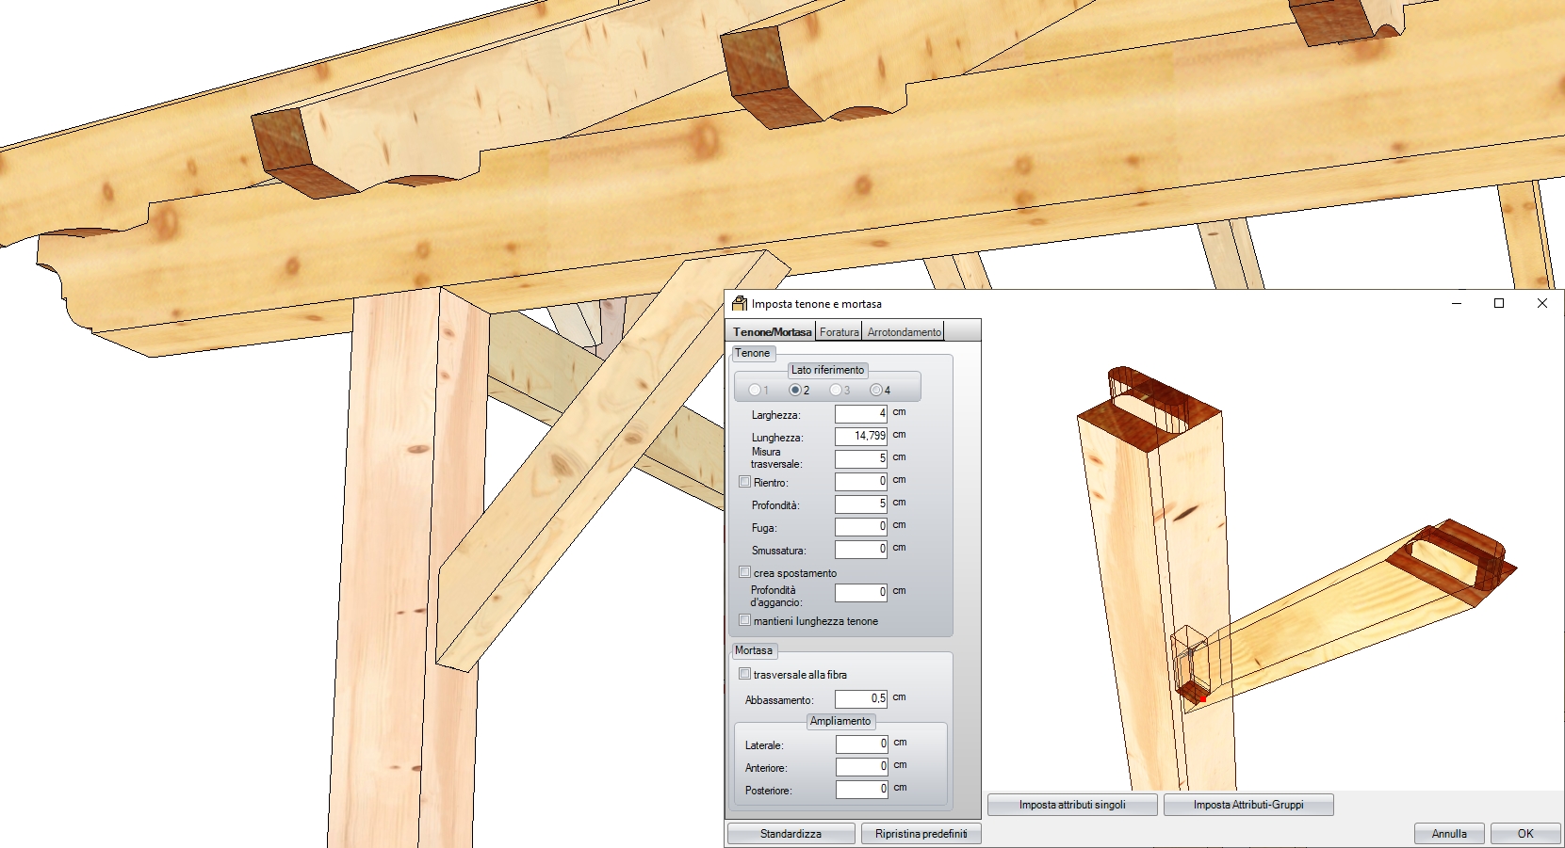Image resolution: width=1565 pixels, height=848 pixels.
Task: Cancel with the Annulla button
Action: 1449,834
